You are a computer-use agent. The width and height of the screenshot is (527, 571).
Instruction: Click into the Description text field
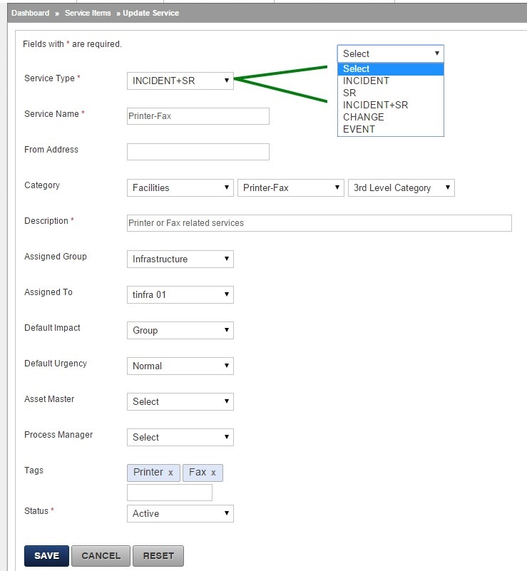click(x=319, y=223)
